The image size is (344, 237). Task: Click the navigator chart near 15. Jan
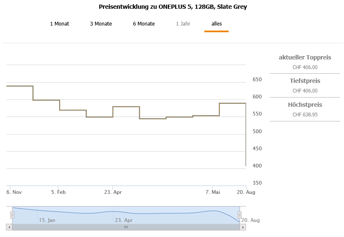coord(47,214)
